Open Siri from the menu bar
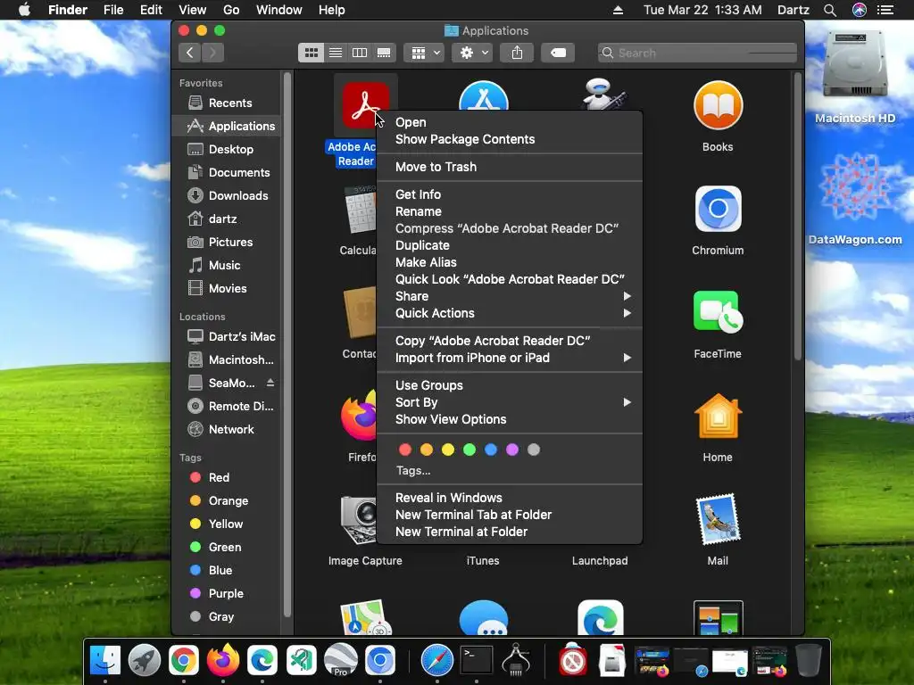Screen dimensions: 914x685 point(860,10)
